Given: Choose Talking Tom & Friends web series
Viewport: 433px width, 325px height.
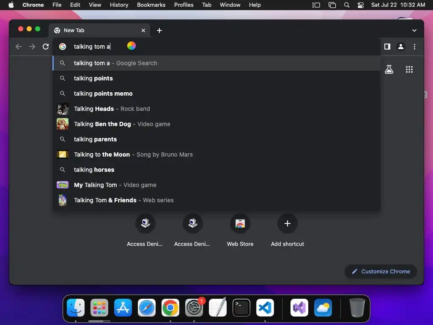Looking at the screenshot, I should [216, 200].
